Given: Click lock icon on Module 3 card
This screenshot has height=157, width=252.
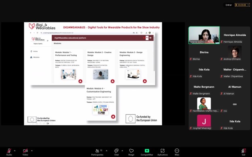Looking at the screenshot, I should [x=145, y=81].
